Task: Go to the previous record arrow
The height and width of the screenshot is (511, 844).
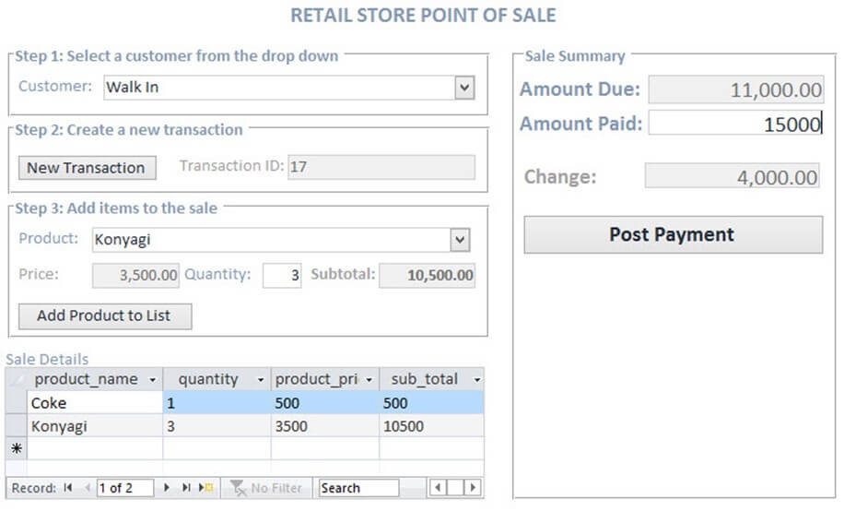Action: click(x=88, y=488)
